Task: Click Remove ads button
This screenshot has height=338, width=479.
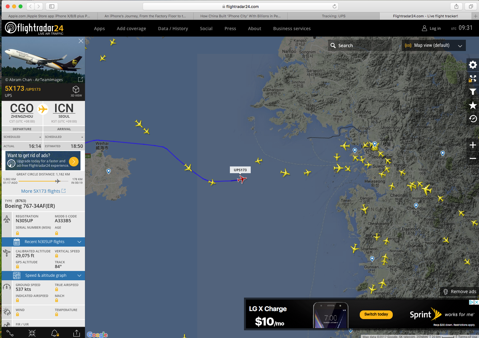Action: (459, 292)
